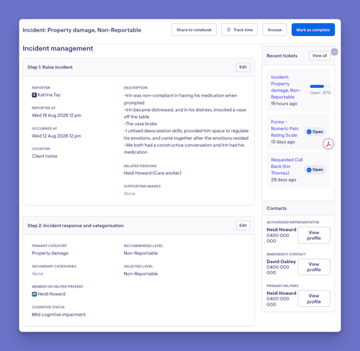
Task: Open the Forms - Numeric Pain Rating Scale ticket
Action: 284,128
